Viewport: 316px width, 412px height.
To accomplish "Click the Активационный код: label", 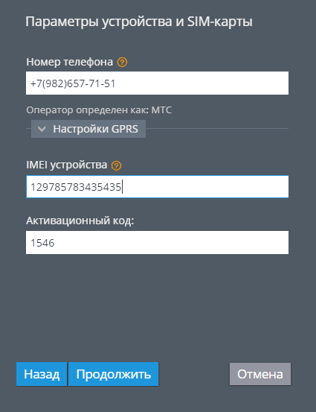I will tap(80, 221).
